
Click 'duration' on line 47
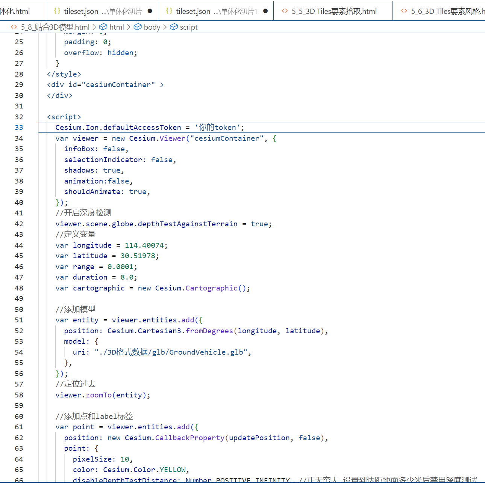tap(90, 277)
